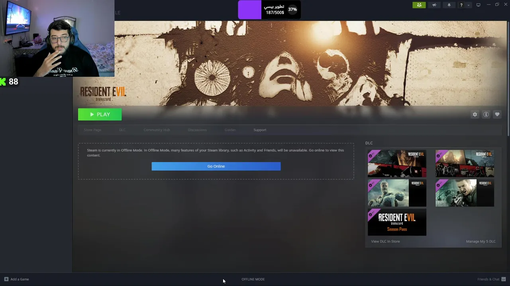
Task: Click the question mark account icon
Action: point(461,5)
